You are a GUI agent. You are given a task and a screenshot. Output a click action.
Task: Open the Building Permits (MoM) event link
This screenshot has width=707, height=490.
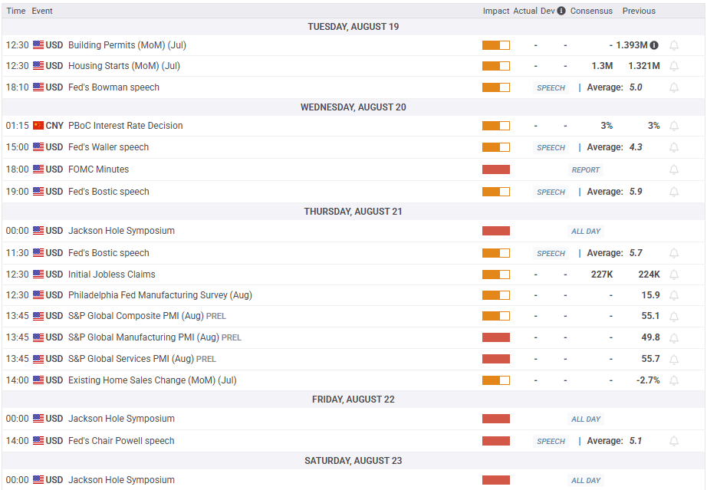127,45
